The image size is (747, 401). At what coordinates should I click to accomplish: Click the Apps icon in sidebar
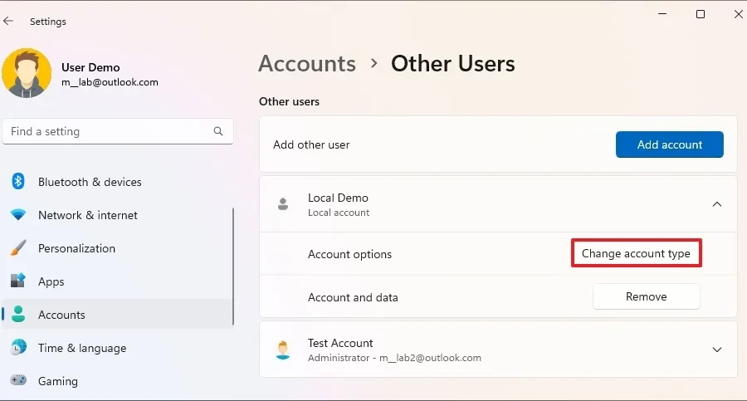18,281
